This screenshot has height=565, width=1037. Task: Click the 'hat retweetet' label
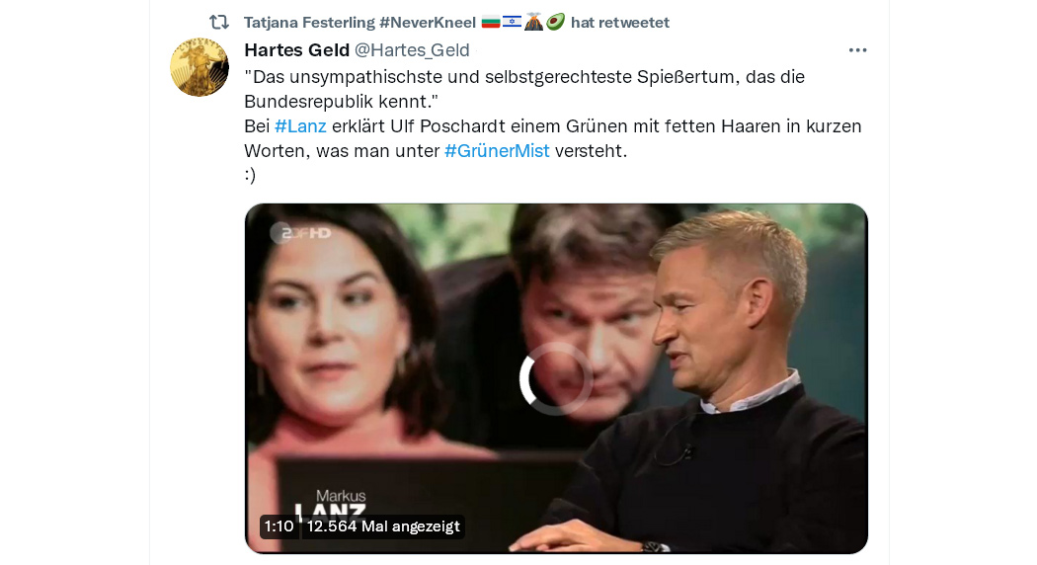(619, 23)
